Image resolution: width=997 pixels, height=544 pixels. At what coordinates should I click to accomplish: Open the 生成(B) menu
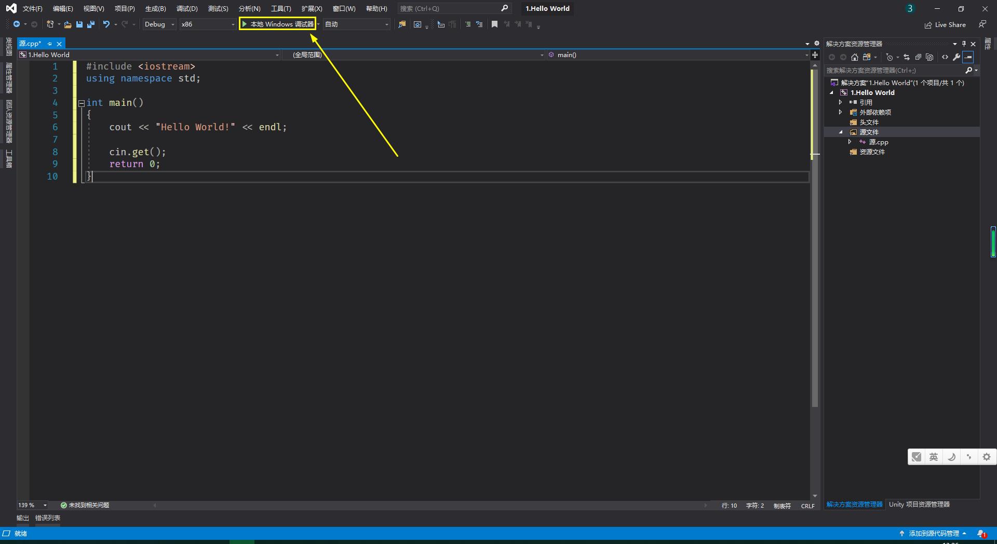coord(155,8)
